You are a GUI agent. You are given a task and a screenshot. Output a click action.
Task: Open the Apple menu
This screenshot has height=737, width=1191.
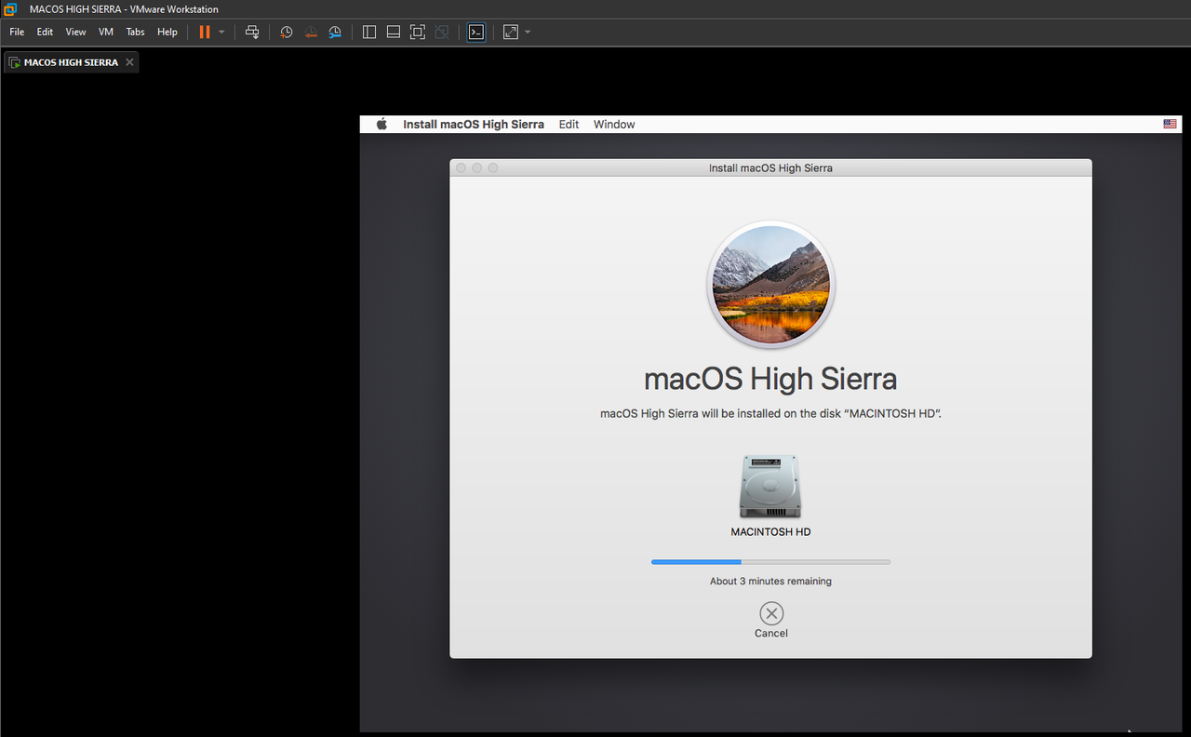(381, 124)
